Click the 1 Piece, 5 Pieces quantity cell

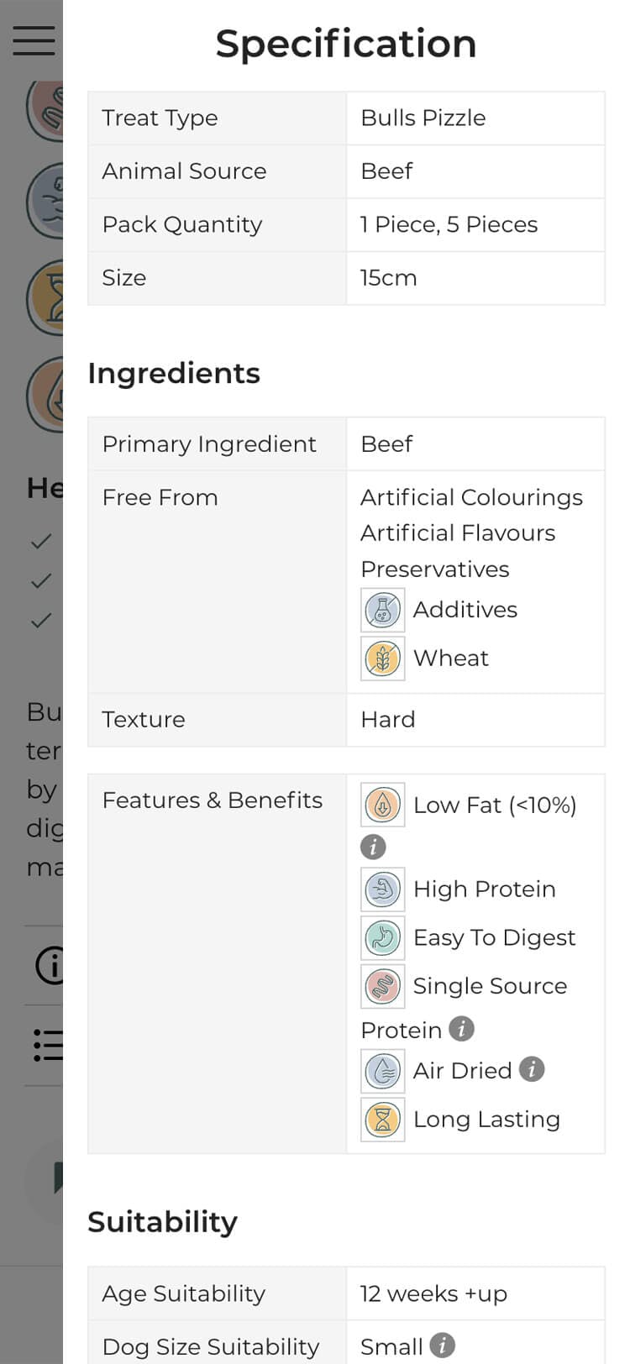pos(449,224)
